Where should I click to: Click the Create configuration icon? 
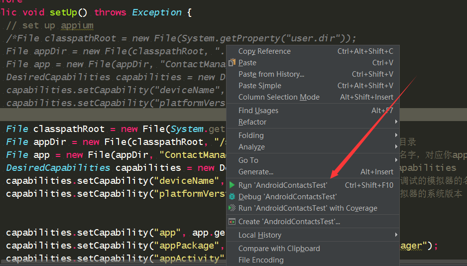point(232,221)
